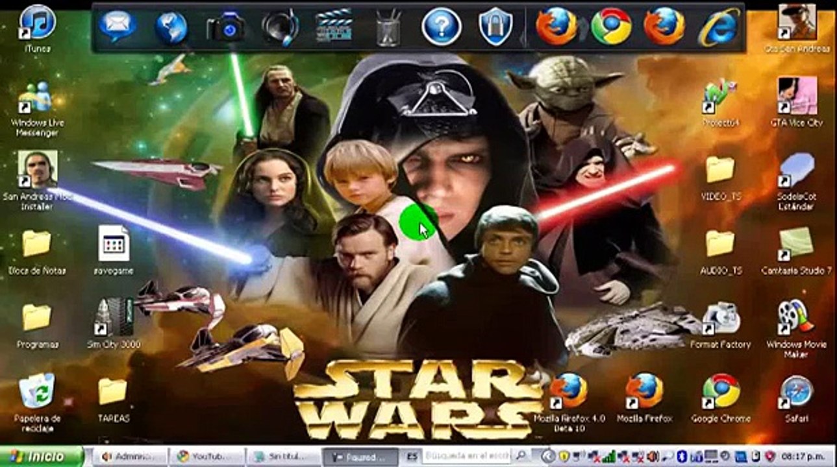Screen dimensions: 837x467
Task: Open the headphones speaker icon in the dock
Action: 281,27
